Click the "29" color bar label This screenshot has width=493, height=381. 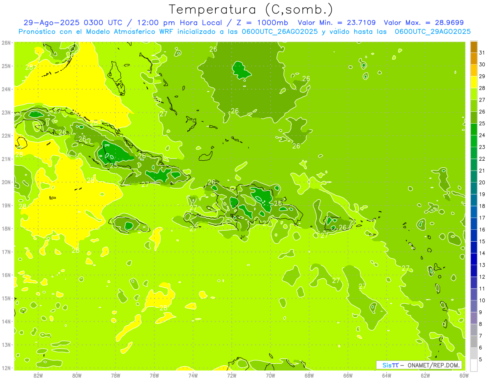point(482,76)
